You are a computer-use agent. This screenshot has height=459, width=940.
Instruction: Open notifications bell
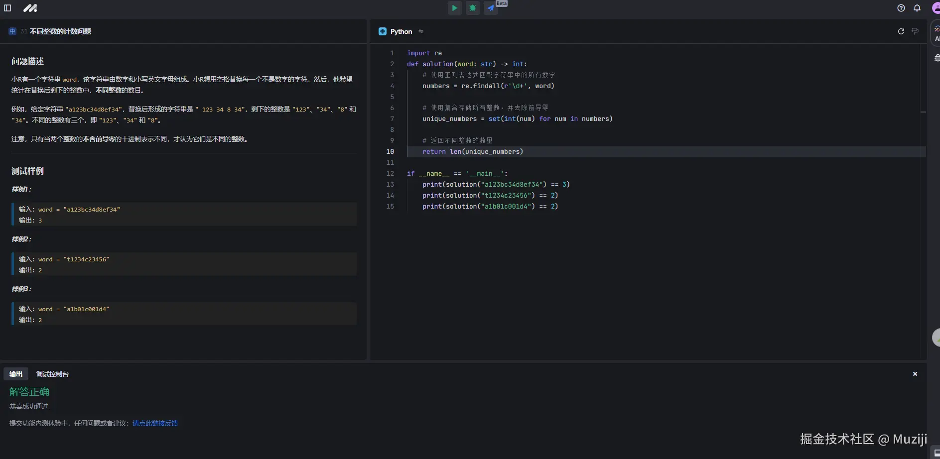coord(917,8)
